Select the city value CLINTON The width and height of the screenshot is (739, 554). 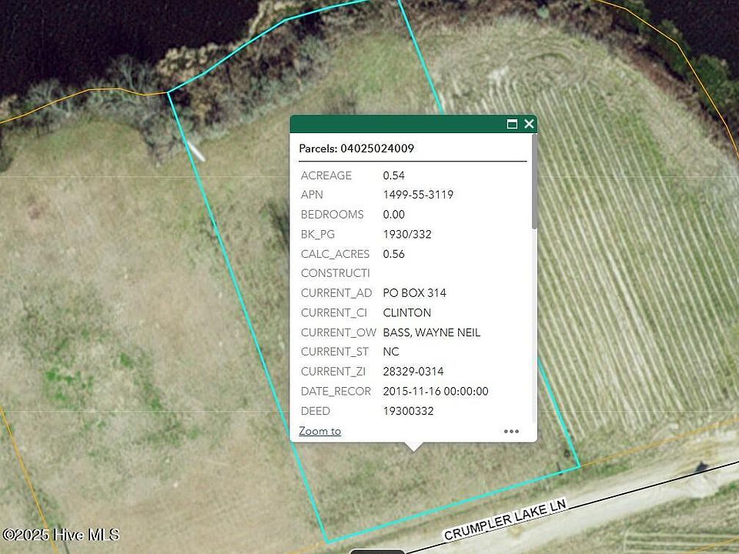tap(406, 312)
